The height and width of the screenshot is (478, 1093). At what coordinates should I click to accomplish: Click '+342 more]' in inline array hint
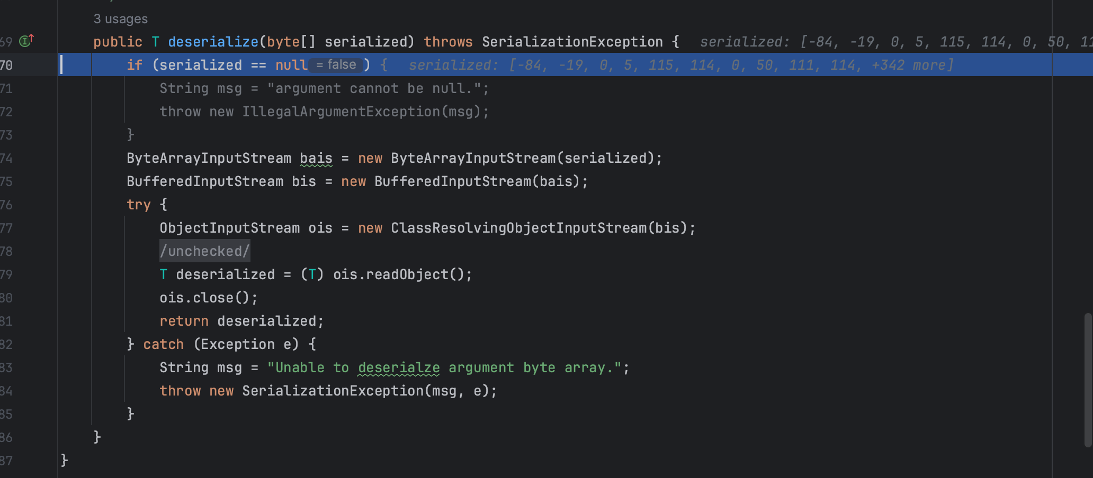coord(912,65)
